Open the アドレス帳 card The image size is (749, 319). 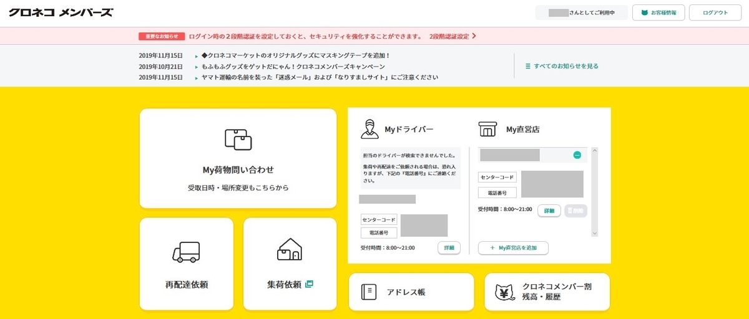tap(411, 292)
